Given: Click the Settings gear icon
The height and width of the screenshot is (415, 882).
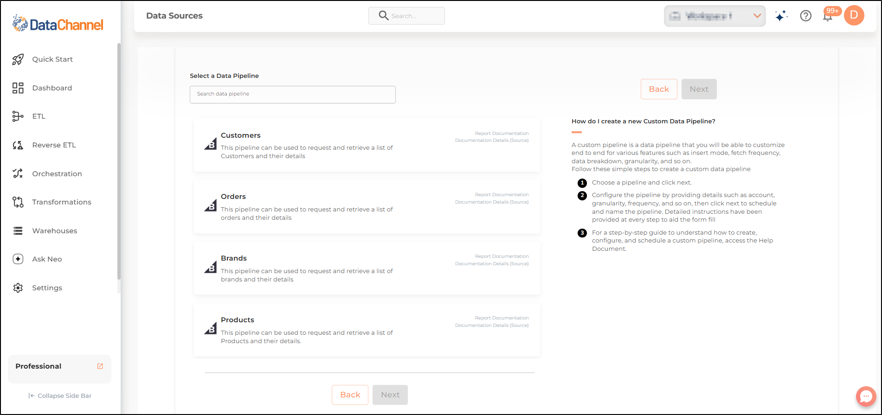Looking at the screenshot, I should (x=18, y=288).
